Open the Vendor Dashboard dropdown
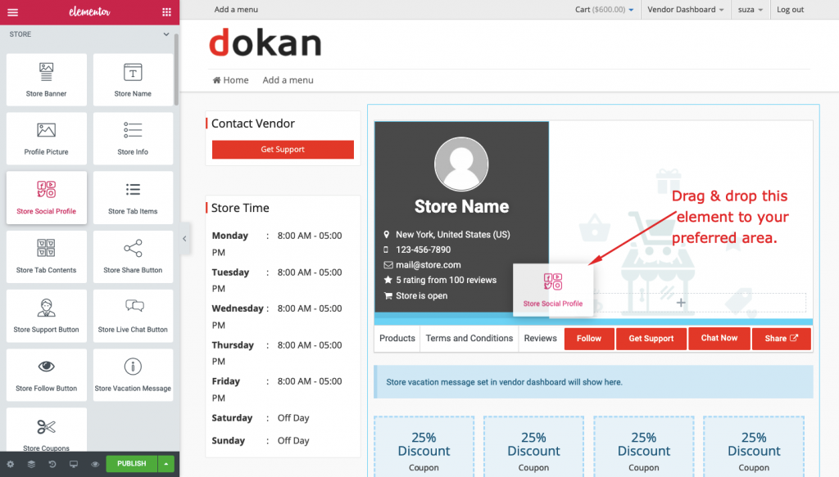This screenshot has height=477, width=839. click(686, 10)
